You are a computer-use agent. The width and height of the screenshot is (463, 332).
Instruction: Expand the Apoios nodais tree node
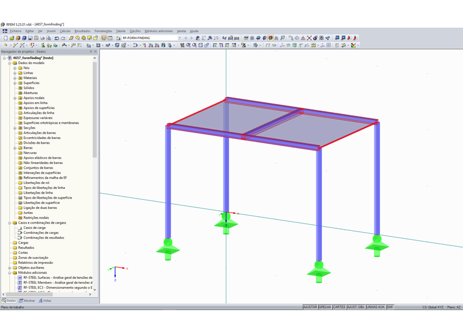15,98
